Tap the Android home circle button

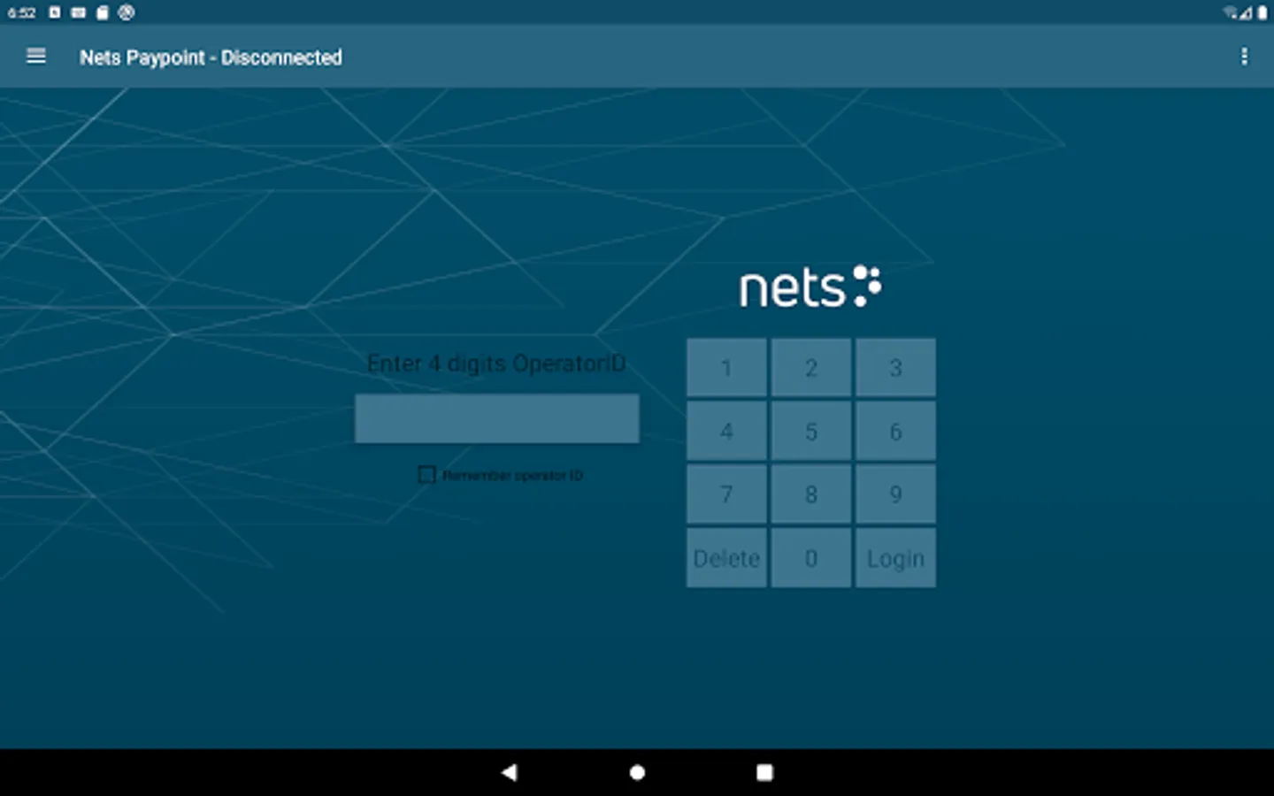click(637, 772)
